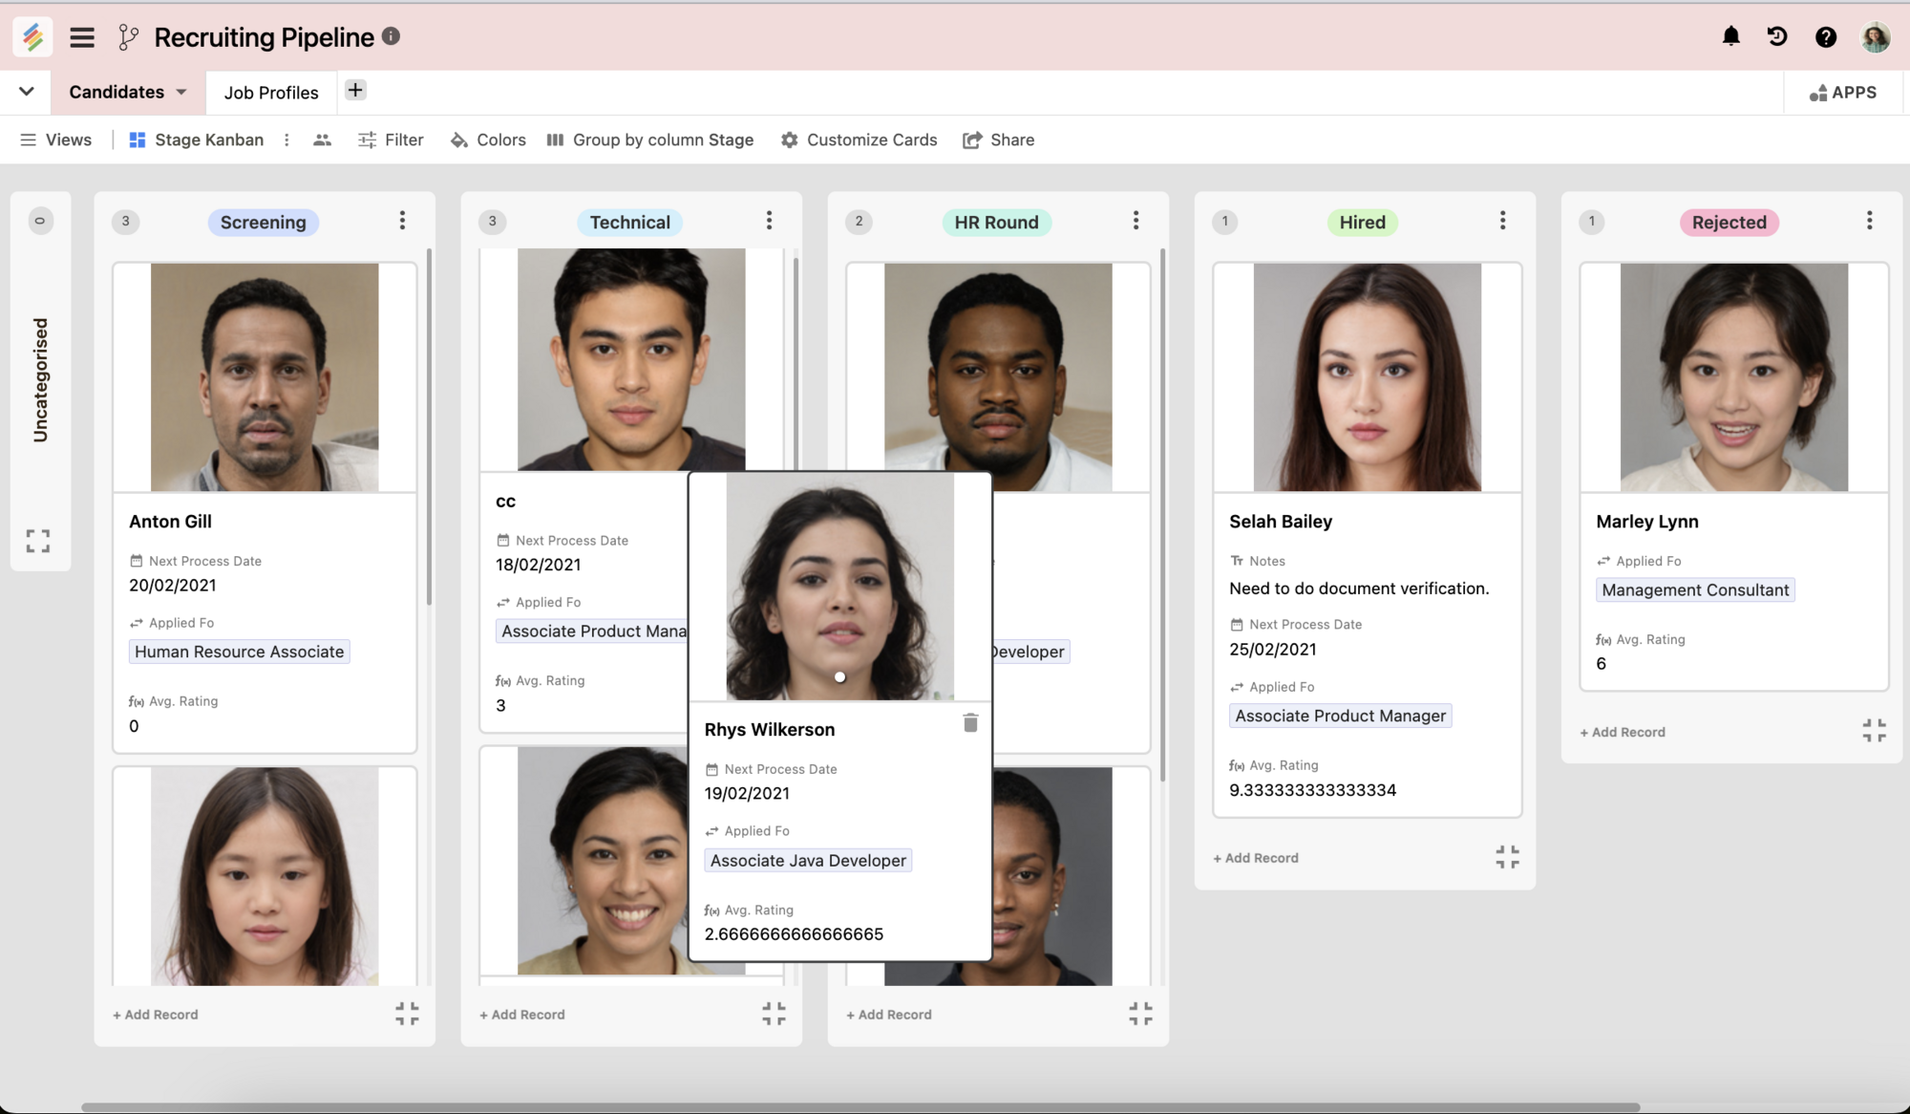Image resolution: width=1910 pixels, height=1114 pixels.
Task: Open the Share panel
Action: click(999, 139)
